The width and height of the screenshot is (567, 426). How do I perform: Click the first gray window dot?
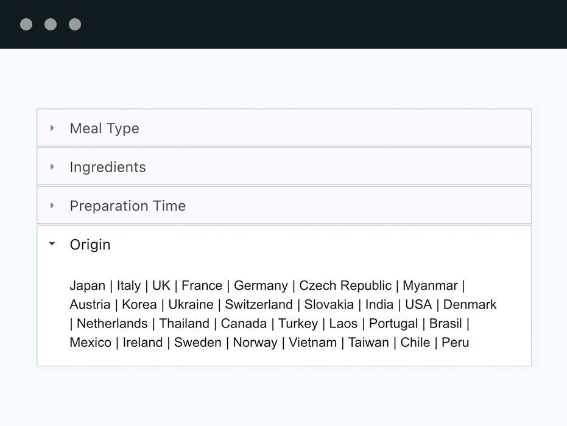point(26,24)
